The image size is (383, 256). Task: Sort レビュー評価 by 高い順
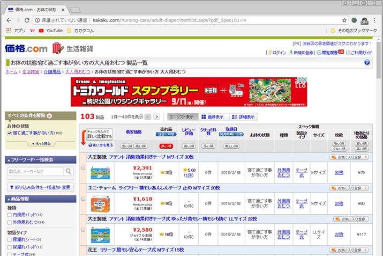189,146
